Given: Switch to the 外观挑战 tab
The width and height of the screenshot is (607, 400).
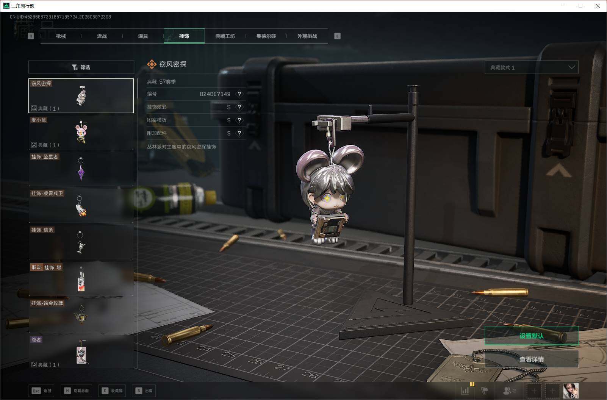Looking at the screenshot, I should click(x=307, y=36).
